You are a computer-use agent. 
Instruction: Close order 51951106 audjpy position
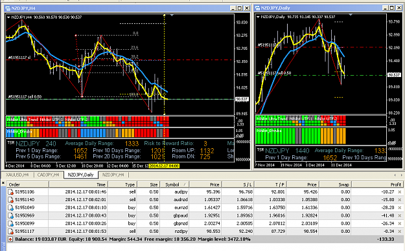click(x=400, y=192)
